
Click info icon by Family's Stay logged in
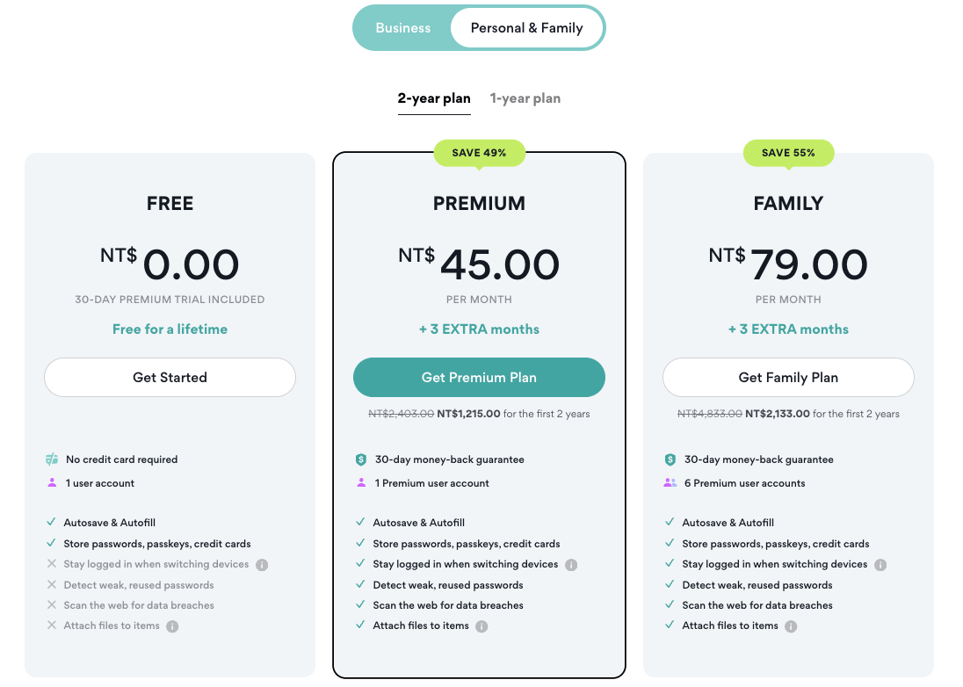pyautogui.click(x=880, y=565)
